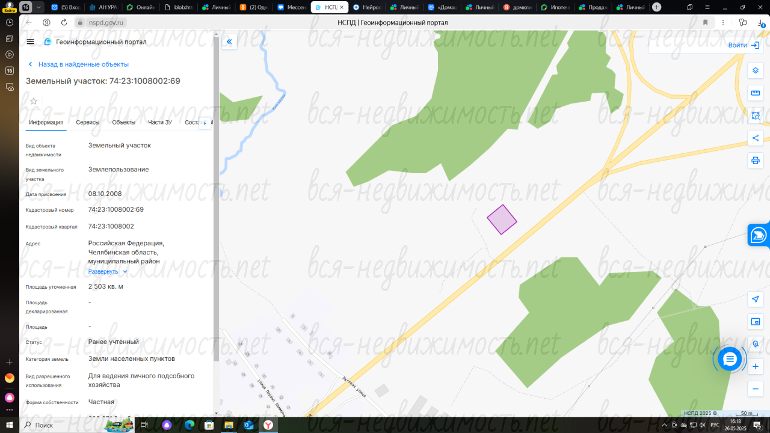This screenshot has height=433, width=770.
Task: Click the highlighted purple land parcel
Action: [502, 220]
